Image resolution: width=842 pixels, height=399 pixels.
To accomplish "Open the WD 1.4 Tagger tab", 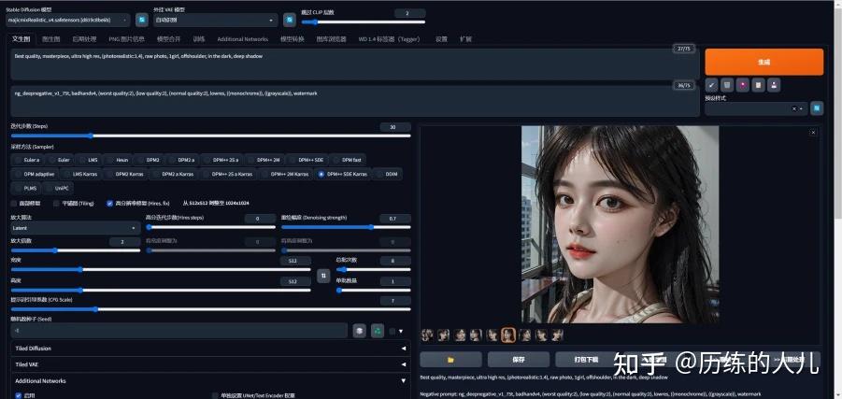I will click(x=390, y=39).
